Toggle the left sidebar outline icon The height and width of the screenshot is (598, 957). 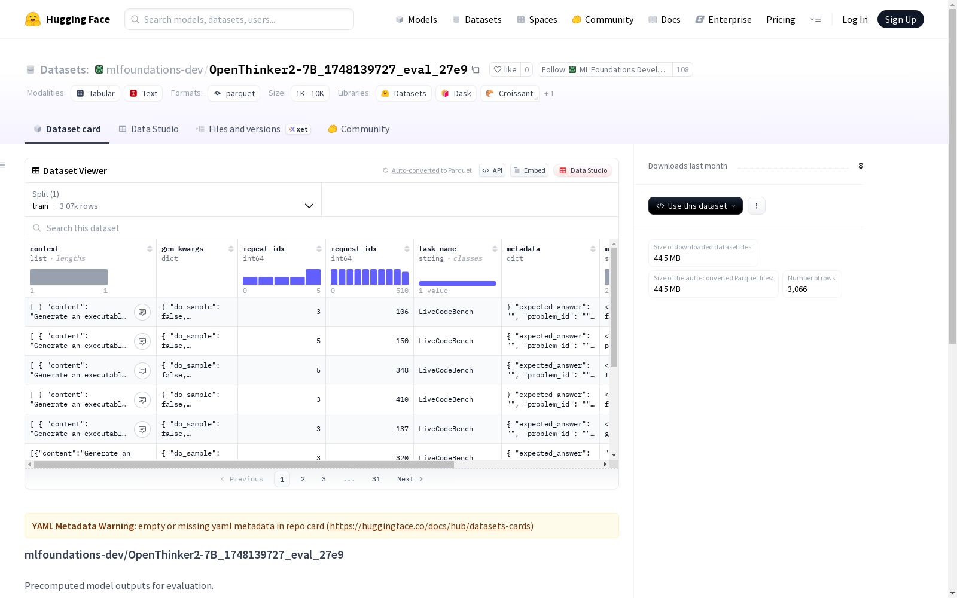[x=3, y=165]
